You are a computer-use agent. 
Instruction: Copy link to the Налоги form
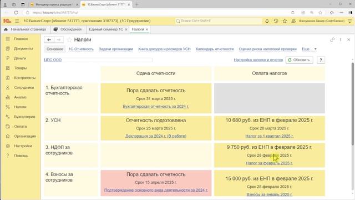point(332,39)
